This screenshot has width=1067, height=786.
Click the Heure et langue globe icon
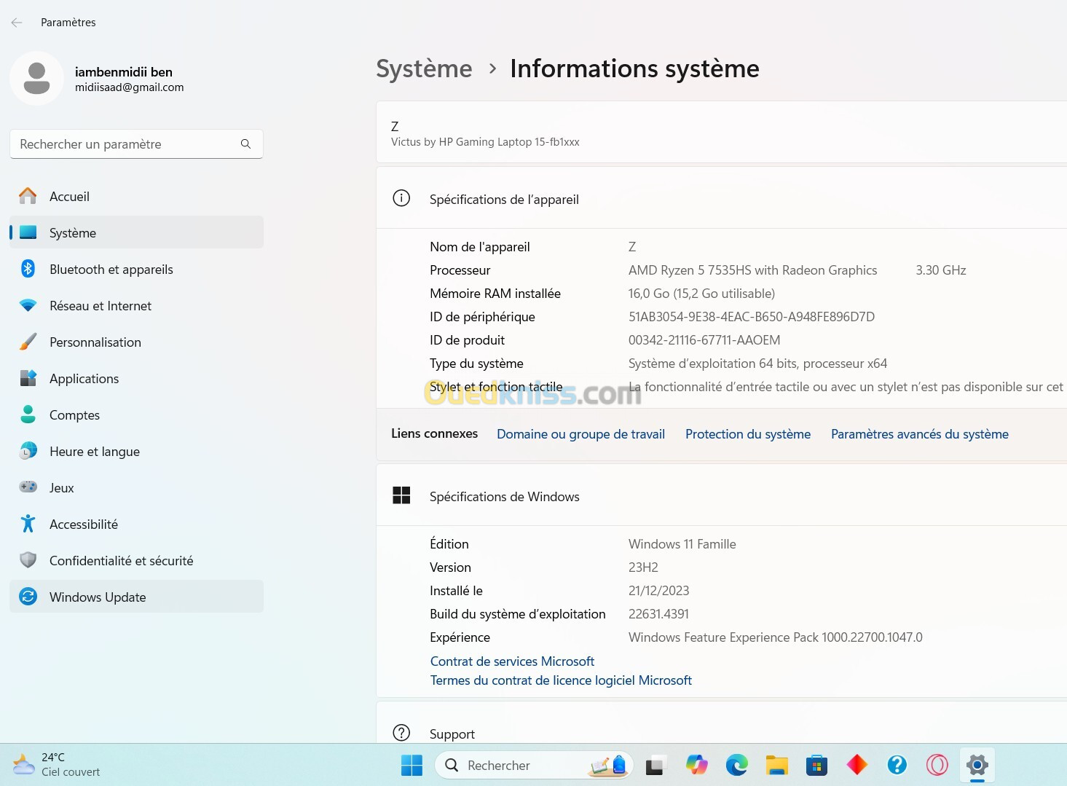28,451
